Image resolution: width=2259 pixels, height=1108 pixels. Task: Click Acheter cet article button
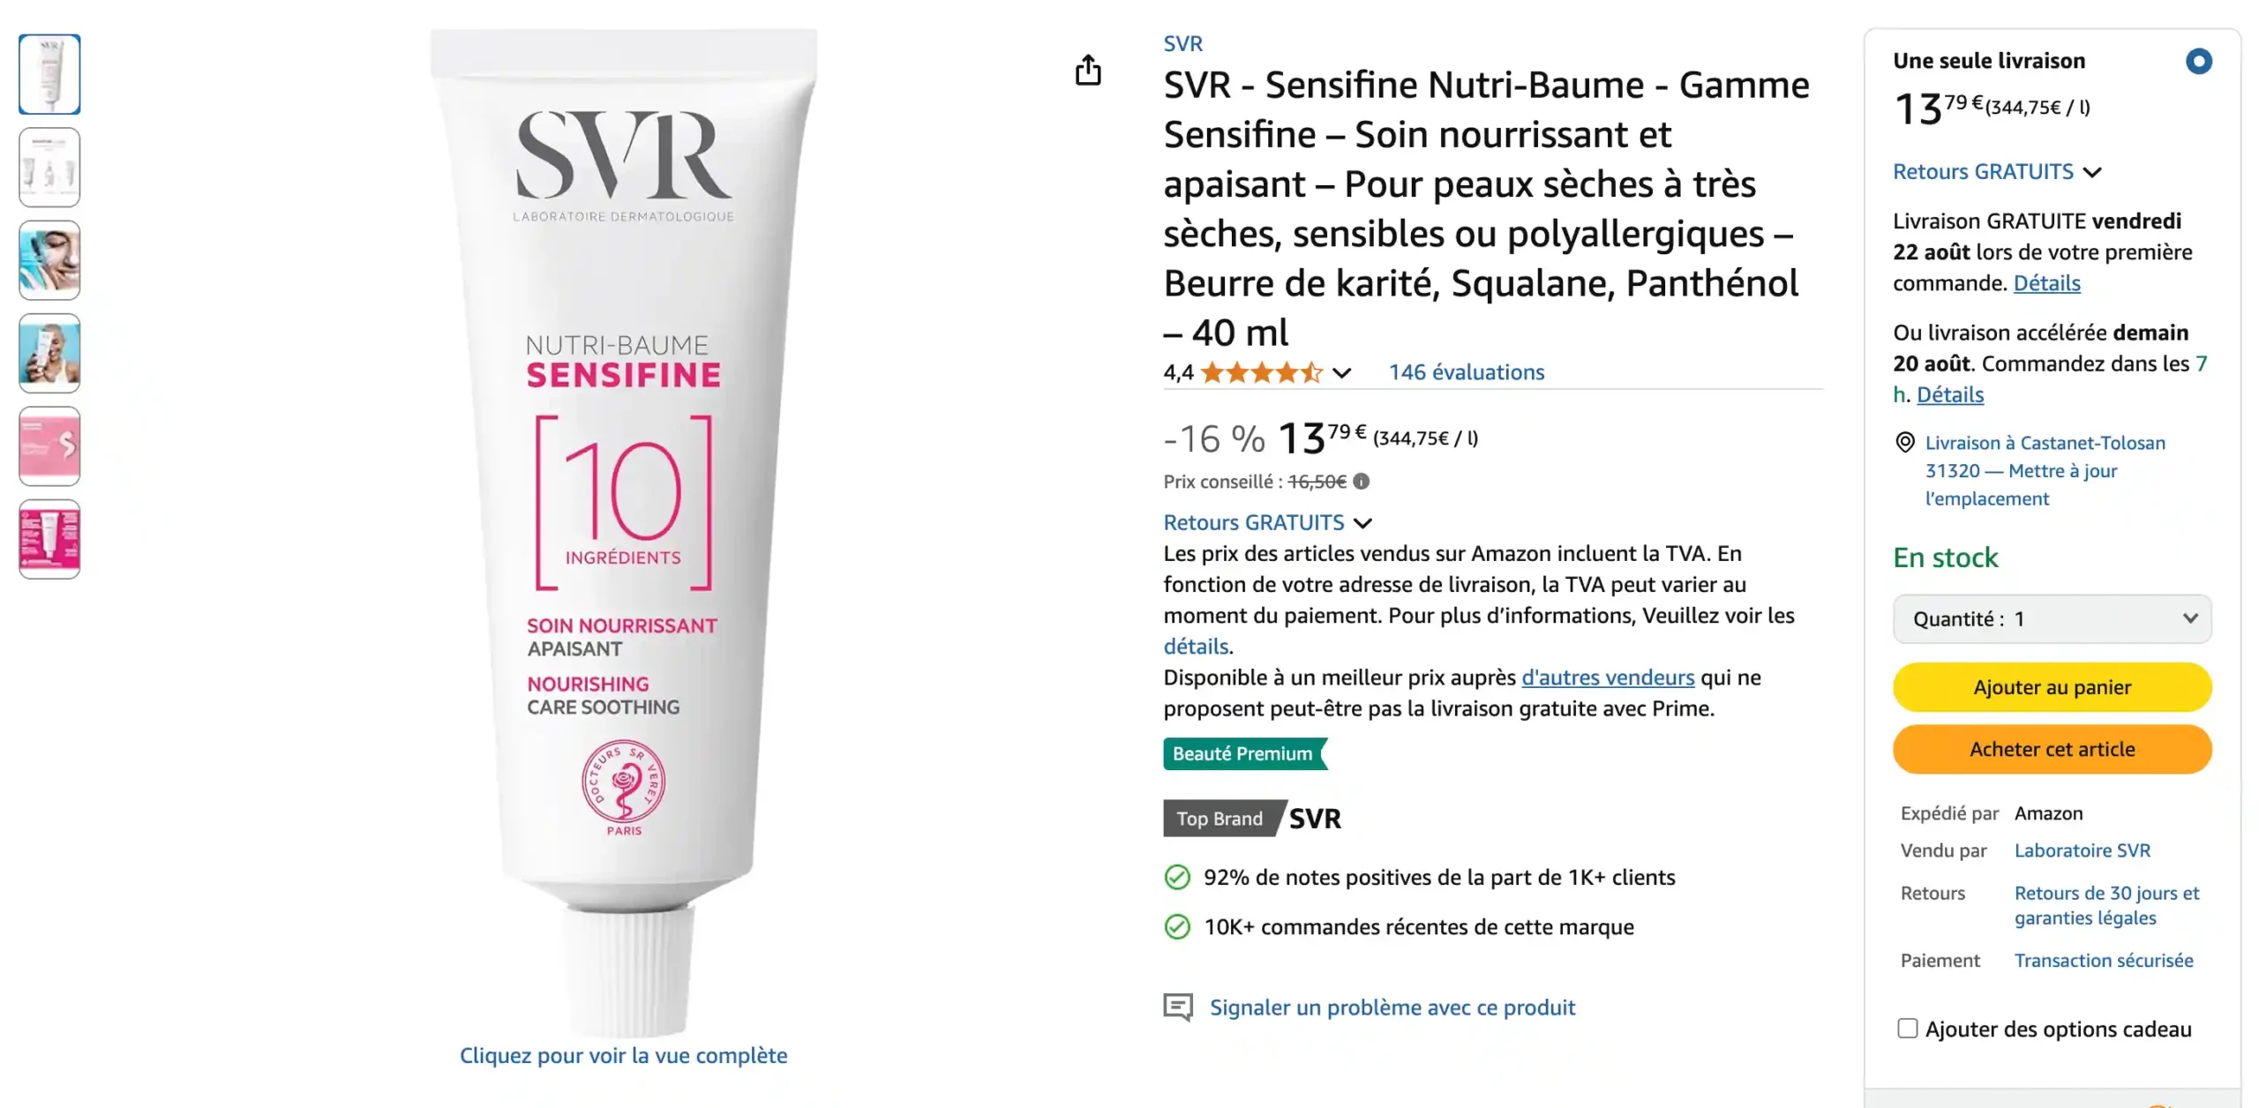click(2052, 749)
